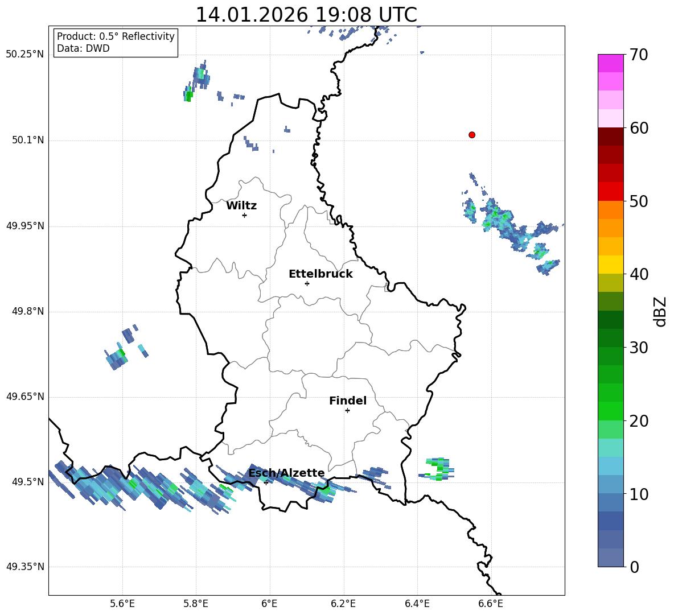Click the red location marker dot
Viewport: 674px width, 615px height.
tap(471, 135)
